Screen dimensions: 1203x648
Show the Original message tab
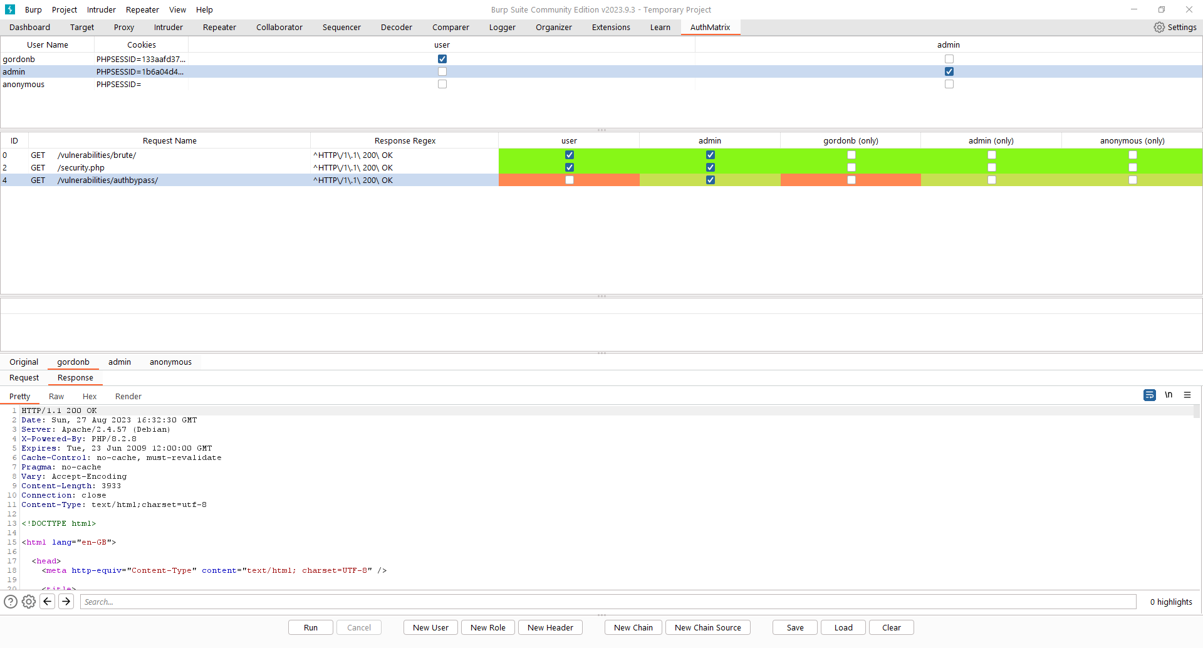pos(24,362)
